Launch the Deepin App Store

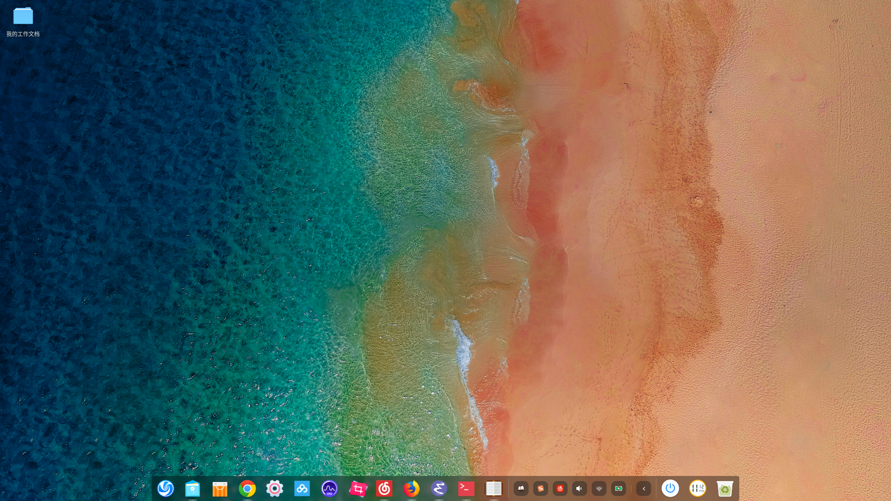click(220, 488)
